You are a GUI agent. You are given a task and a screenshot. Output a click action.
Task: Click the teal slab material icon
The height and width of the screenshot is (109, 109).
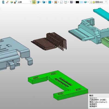click(85, 2)
